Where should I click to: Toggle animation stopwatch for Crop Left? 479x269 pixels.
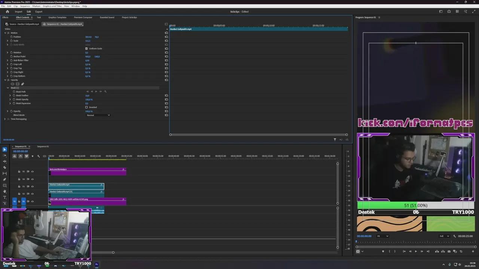point(11,64)
